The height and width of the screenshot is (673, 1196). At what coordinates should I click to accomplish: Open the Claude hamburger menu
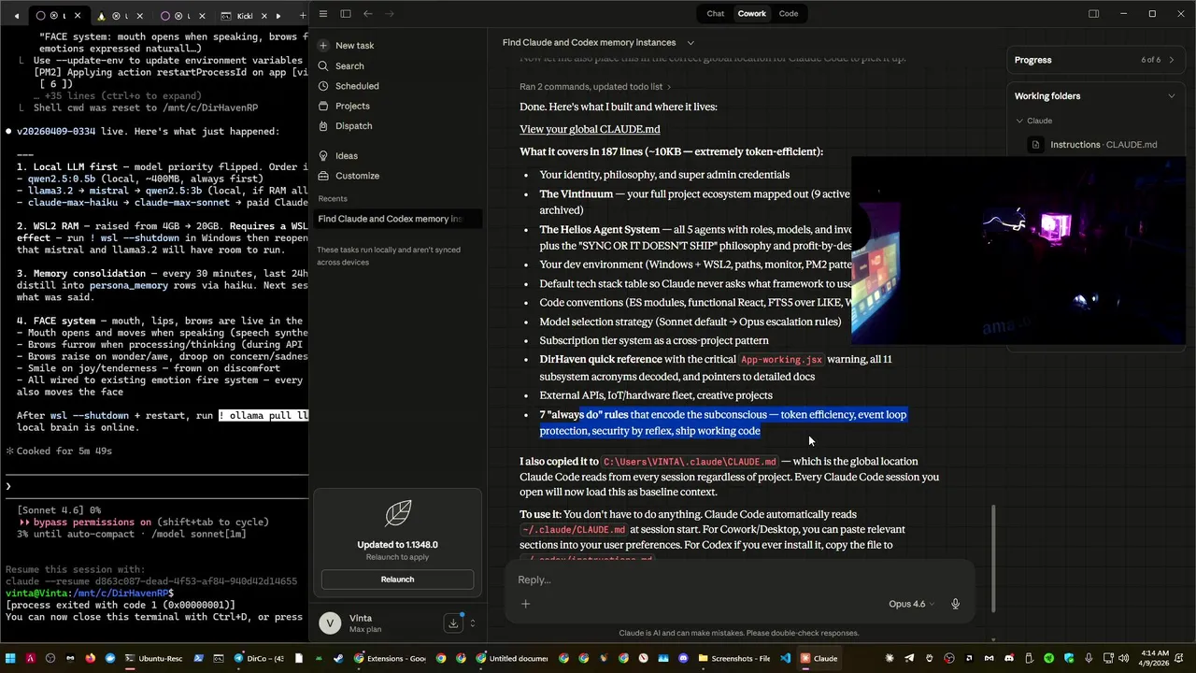(x=323, y=14)
